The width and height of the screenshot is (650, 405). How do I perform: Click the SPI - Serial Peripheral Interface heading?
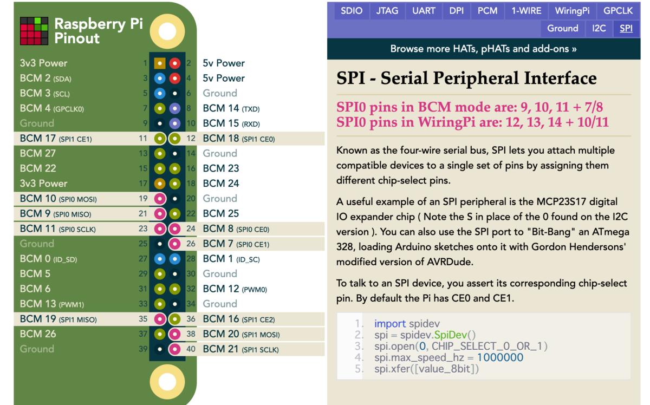click(466, 79)
